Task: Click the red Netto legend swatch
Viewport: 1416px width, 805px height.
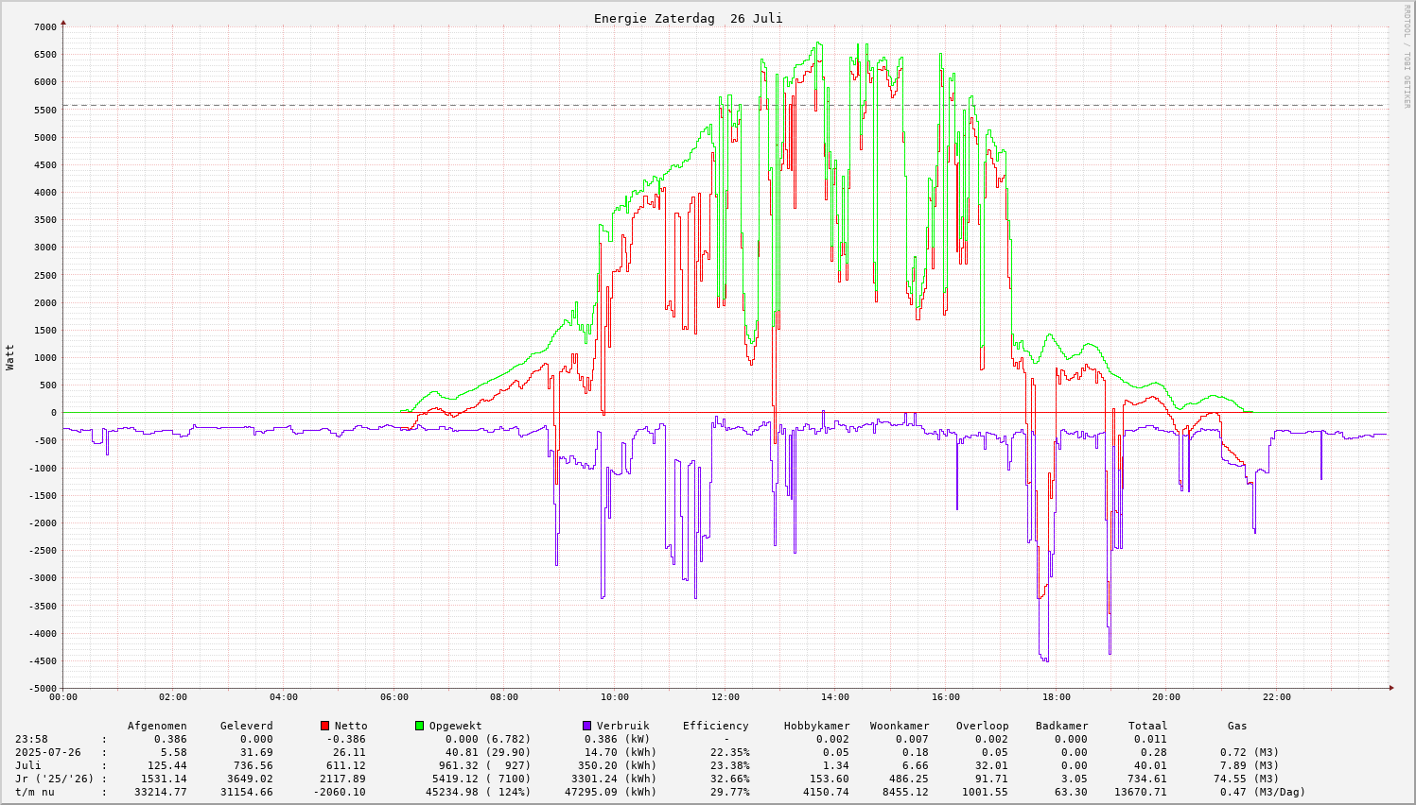Action: [x=325, y=726]
